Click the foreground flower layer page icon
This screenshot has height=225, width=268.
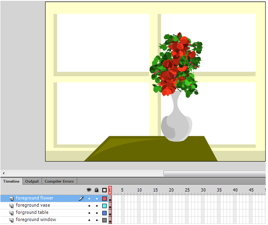[11, 198]
